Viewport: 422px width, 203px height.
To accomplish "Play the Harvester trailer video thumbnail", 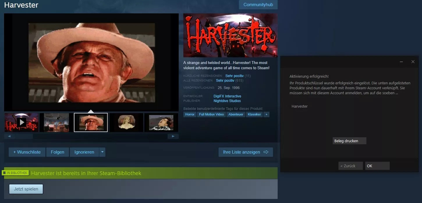I will coord(22,122).
